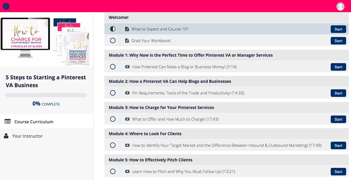Click the Course Curriculum list icon

8,121
